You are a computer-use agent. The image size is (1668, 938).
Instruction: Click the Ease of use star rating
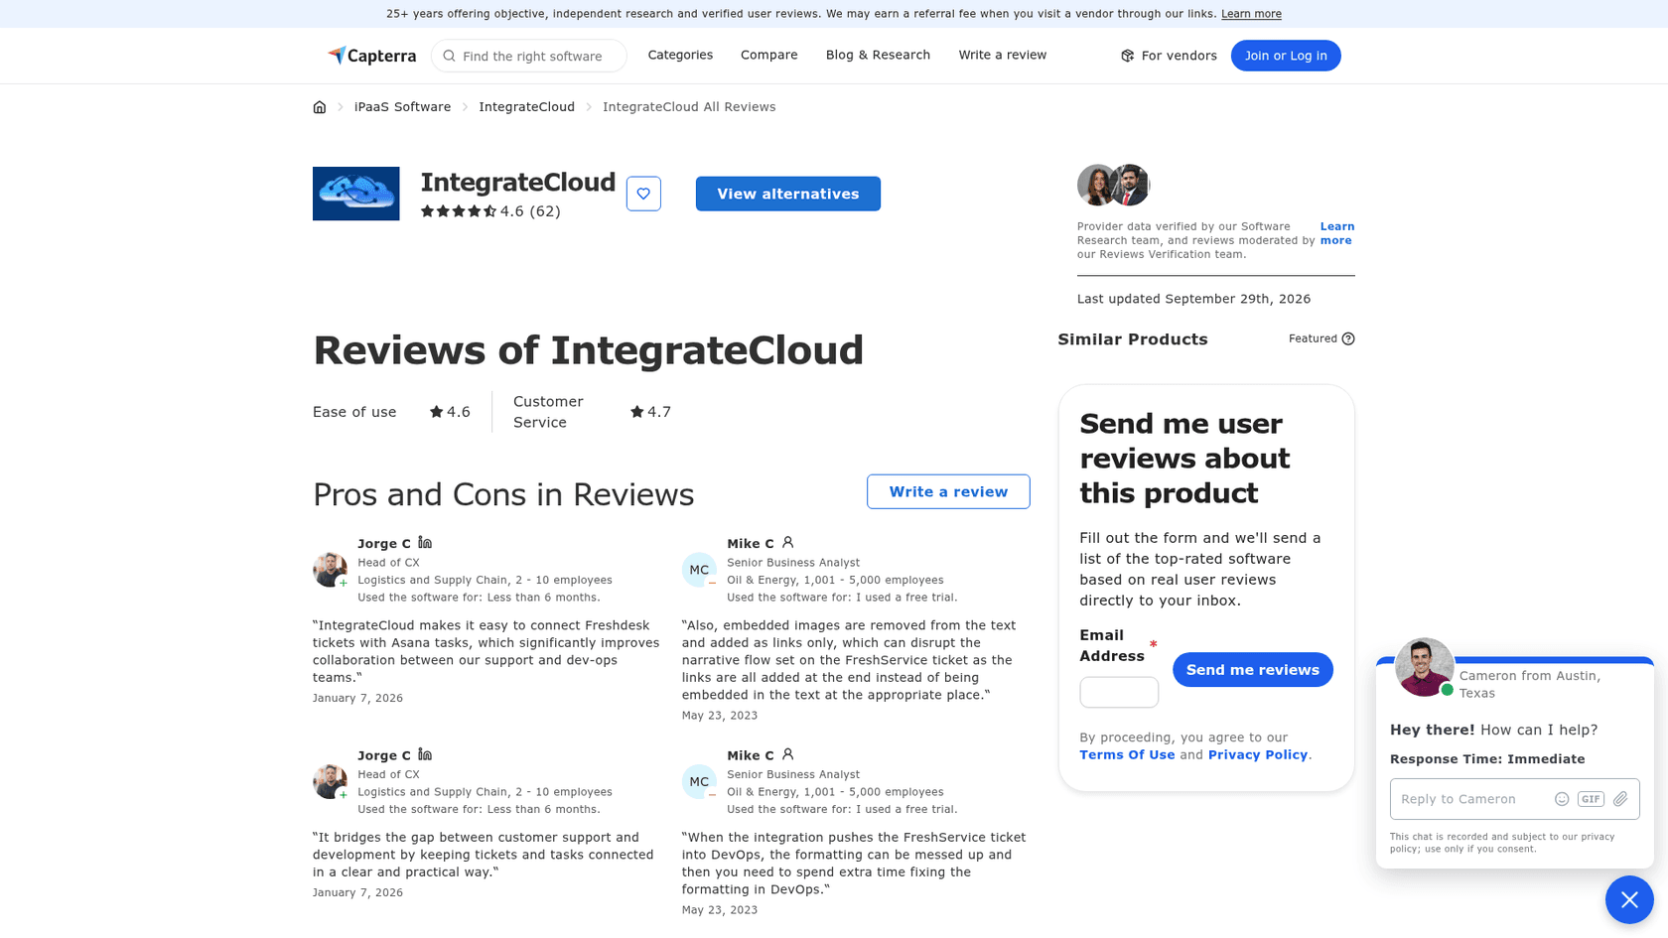coord(450,412)
